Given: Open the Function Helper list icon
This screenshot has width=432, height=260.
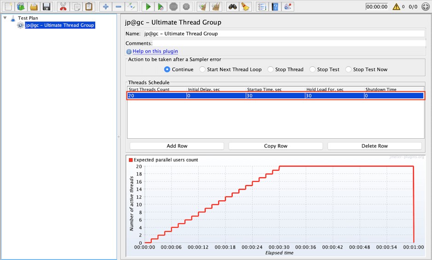Looking at the screenshot, I should point(262,6).
